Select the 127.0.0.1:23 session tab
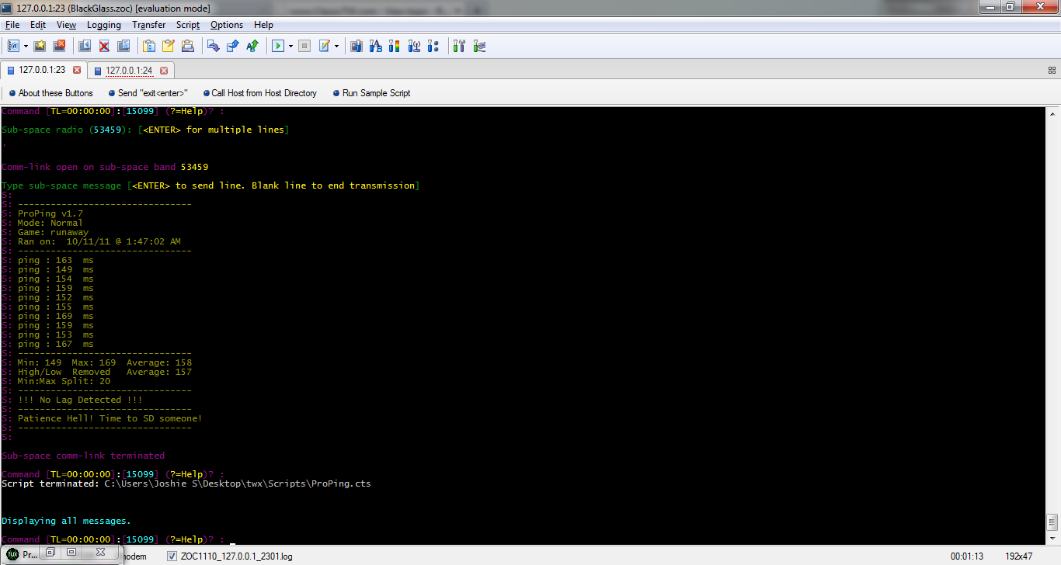 coord(42,70)
